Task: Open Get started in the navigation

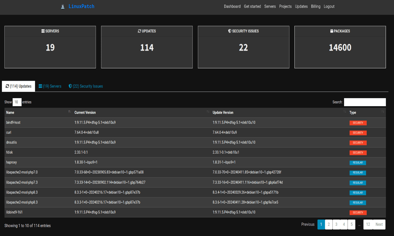Action: point(252,7)
